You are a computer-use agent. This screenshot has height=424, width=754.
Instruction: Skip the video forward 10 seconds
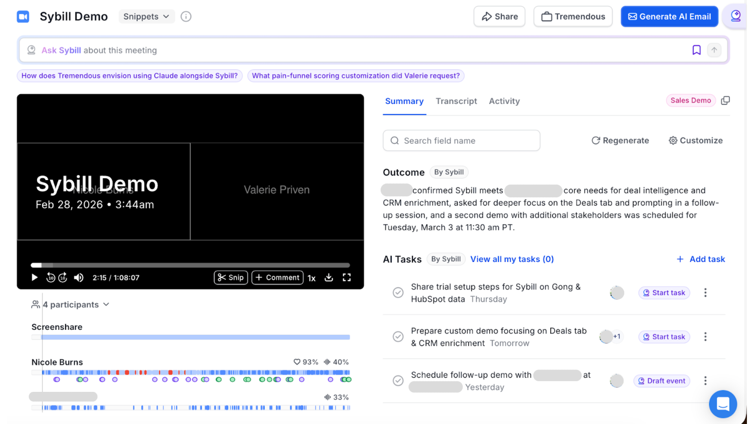coord(63,278)
